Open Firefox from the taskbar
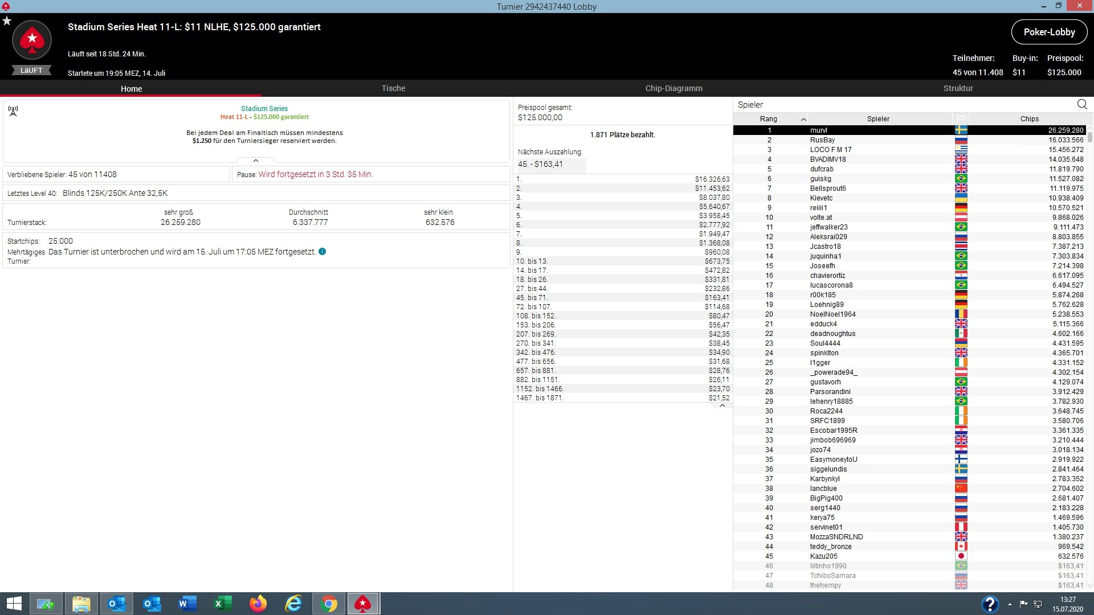Viewport: 1094px width, 615px height. tap(258, 603)
